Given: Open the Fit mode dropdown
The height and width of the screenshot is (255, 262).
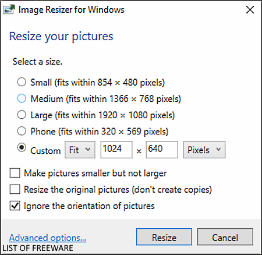Looking at the screenshot, I should [x=80, y=150].
